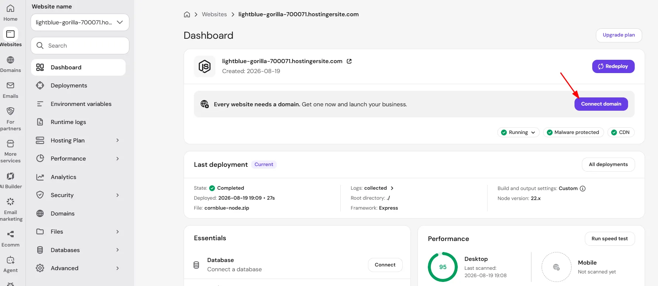Expand the Security submenu
Image resolution: width=658 pixels, height=286 pixels.
tap(117, 195)
